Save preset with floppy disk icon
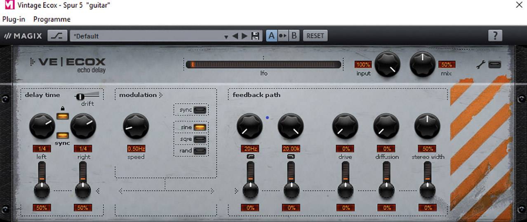The width and height of the screenshot is (527, 222). tap(255, 36)
